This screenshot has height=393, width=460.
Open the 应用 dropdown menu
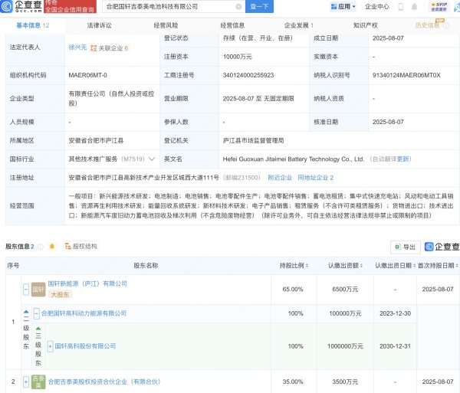click(343, 6)
